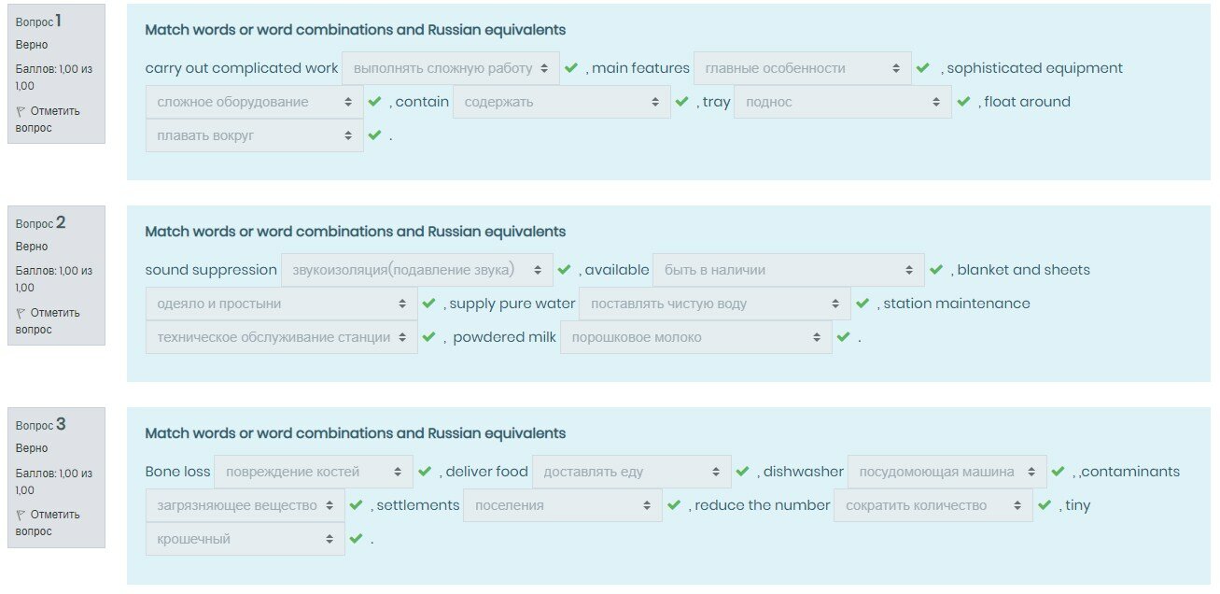Click green checkmark after 'главные особенности' dropdown
The width and height of the screenshot is (1220, 594).
point(922,68)
